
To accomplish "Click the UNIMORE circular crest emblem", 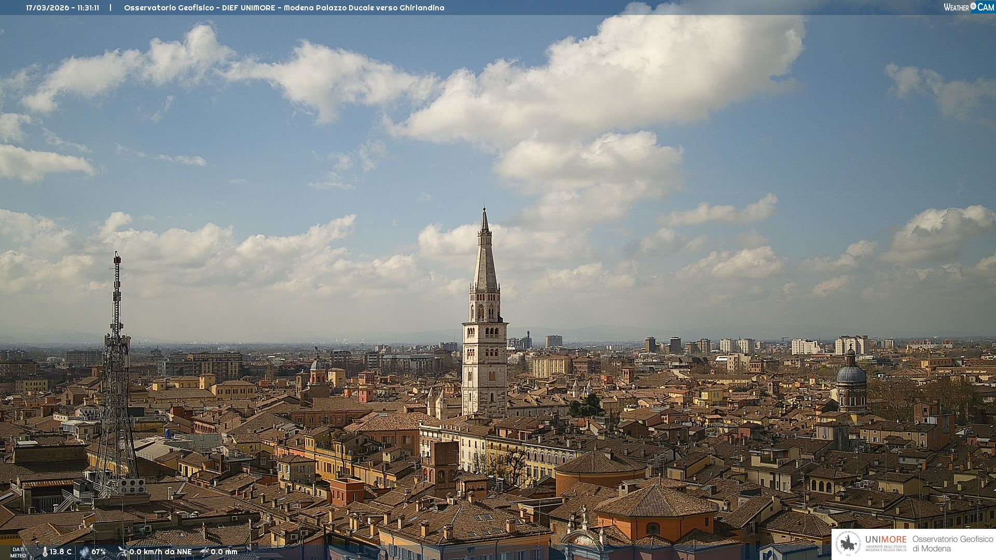I will click(848, 543).
